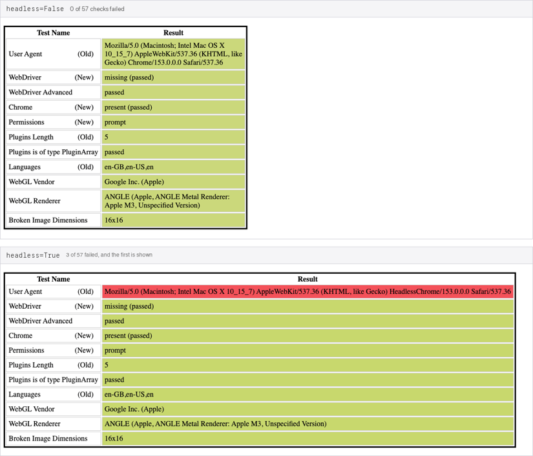Click 'Plugins is of type PluginArray' in headless=False table

[54, 152]
